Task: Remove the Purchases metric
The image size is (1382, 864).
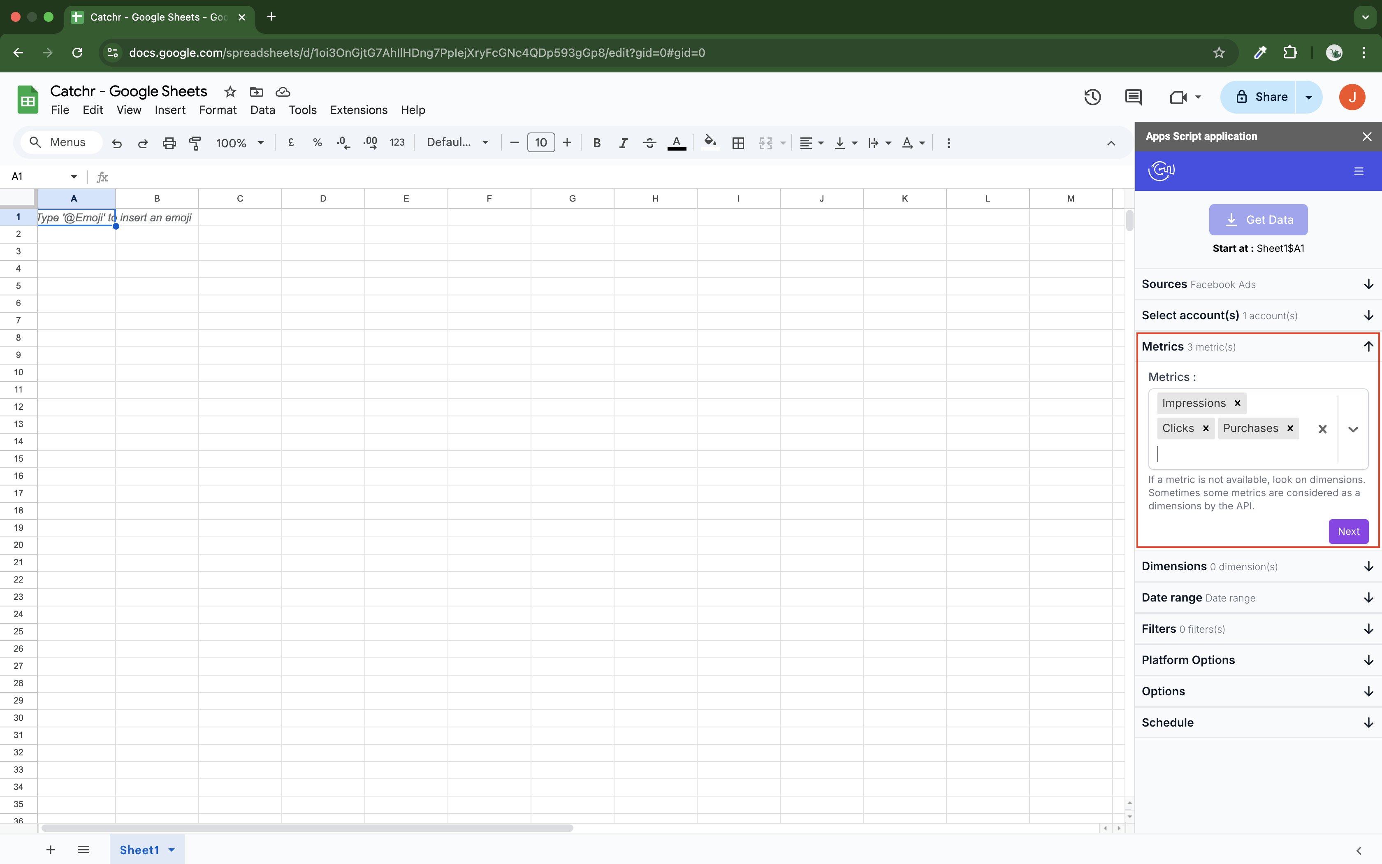Action: [1290, 428]
